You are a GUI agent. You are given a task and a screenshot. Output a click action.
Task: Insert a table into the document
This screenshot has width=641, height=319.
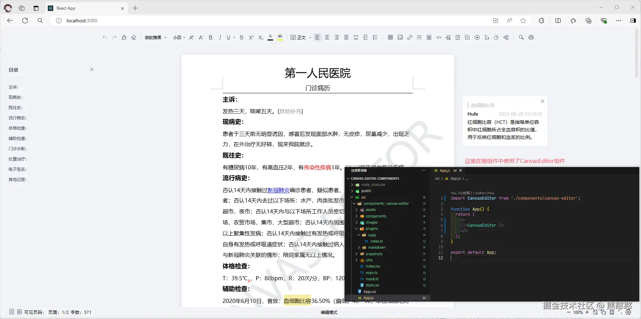(390, 37)
